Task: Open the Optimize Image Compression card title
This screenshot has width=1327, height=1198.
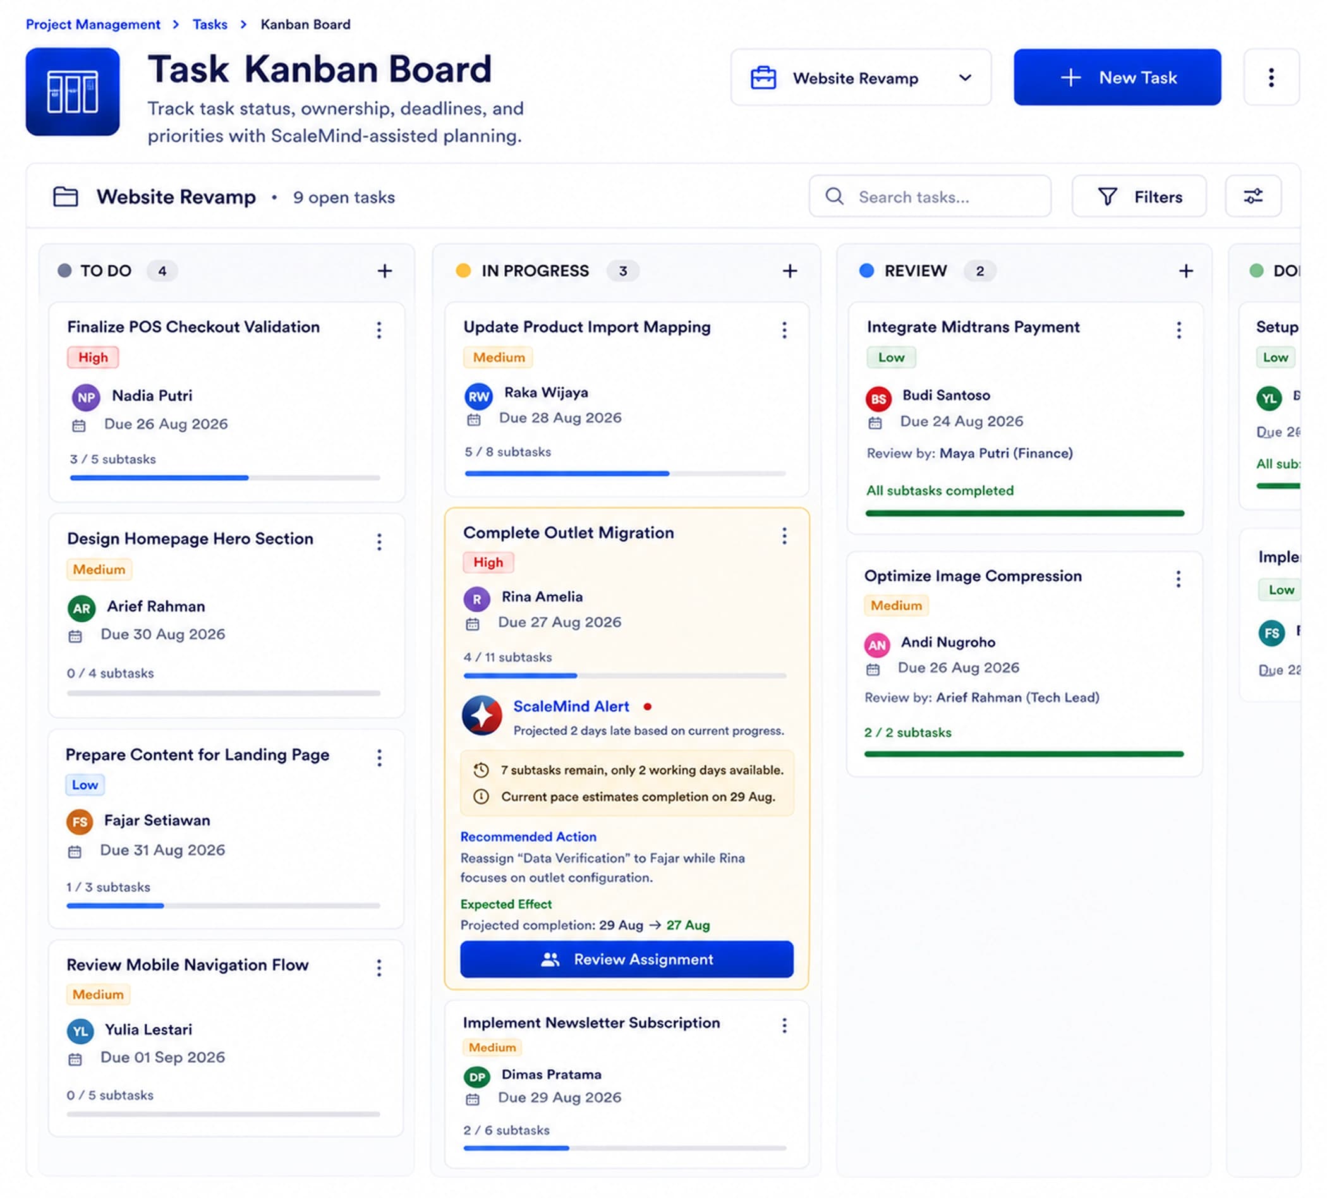Action: coord(973,576)
